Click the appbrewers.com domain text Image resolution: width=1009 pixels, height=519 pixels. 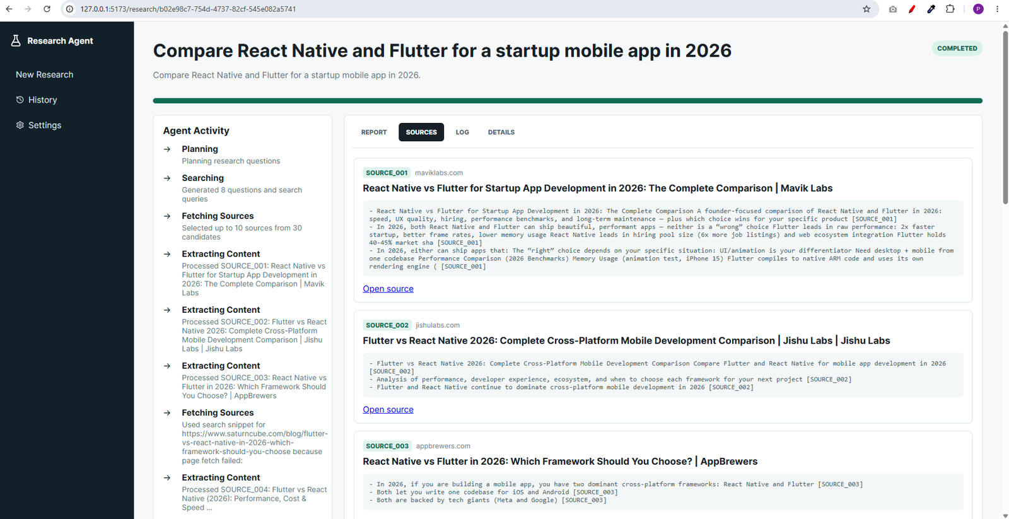point(443,446)
